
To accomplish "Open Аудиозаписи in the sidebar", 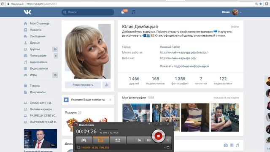I will [38, 62].
